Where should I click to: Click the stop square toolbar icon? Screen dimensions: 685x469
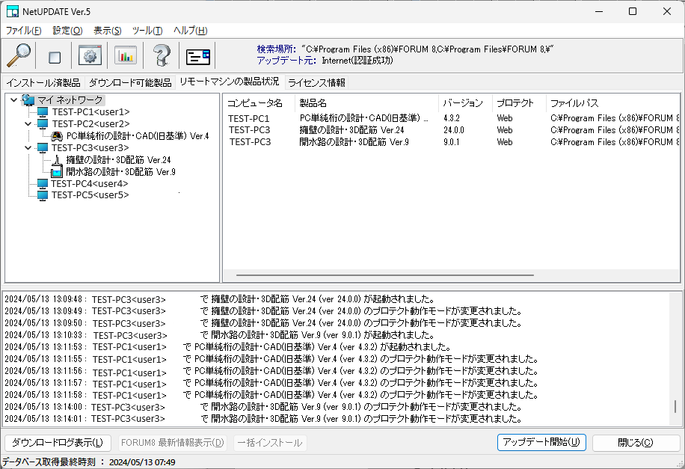[x=55, y=58]
